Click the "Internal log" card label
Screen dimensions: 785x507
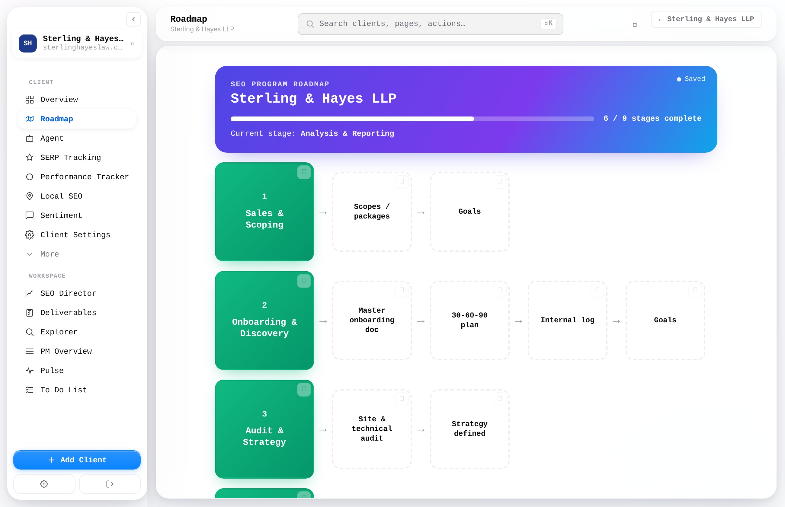[567, 320]
